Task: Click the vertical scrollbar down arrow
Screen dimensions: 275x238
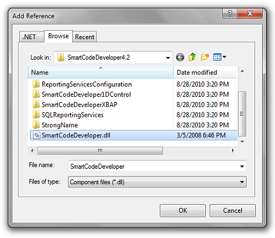Action: click(x=242, y=142)
